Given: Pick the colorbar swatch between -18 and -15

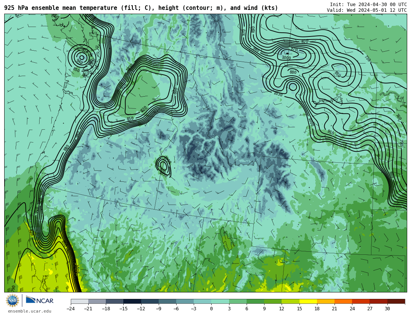Looking at the screenshot, I should point(115,301).
